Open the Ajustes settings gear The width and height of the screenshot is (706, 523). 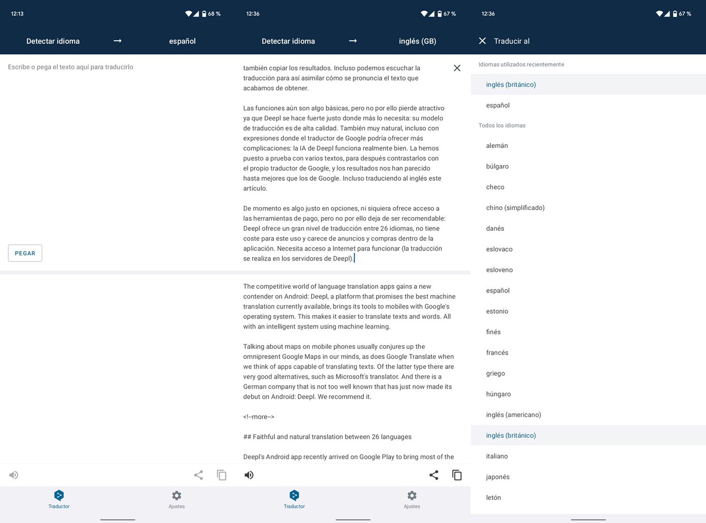(x=176, y=496)
